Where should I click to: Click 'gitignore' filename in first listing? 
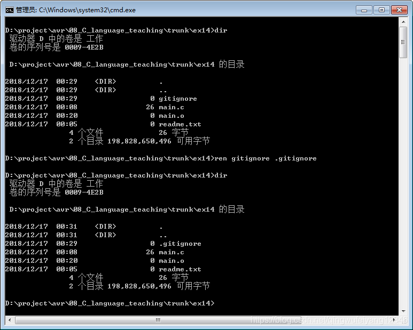(178, 99)
